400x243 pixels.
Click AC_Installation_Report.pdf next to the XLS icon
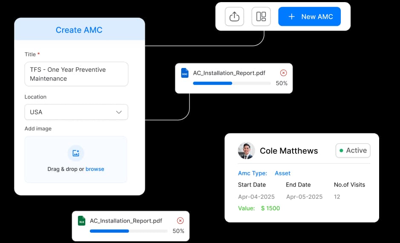pyautogui.click(x=126, y=221)
